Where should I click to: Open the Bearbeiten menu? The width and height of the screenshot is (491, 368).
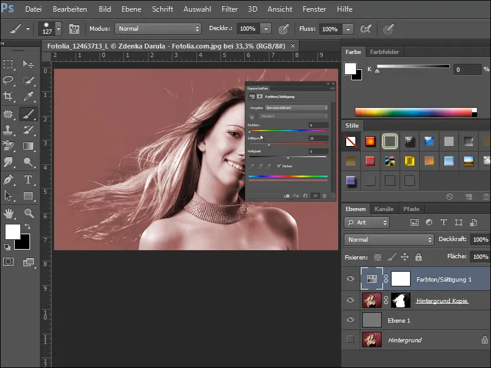pyautogui.click(x=70, y=9)
